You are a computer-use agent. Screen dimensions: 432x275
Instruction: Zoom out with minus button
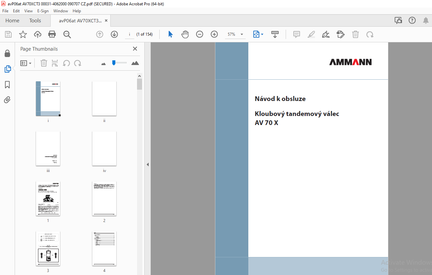[200, 34]
